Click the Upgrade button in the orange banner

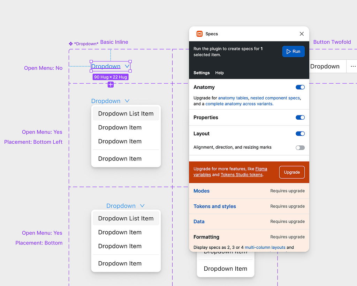292,172
